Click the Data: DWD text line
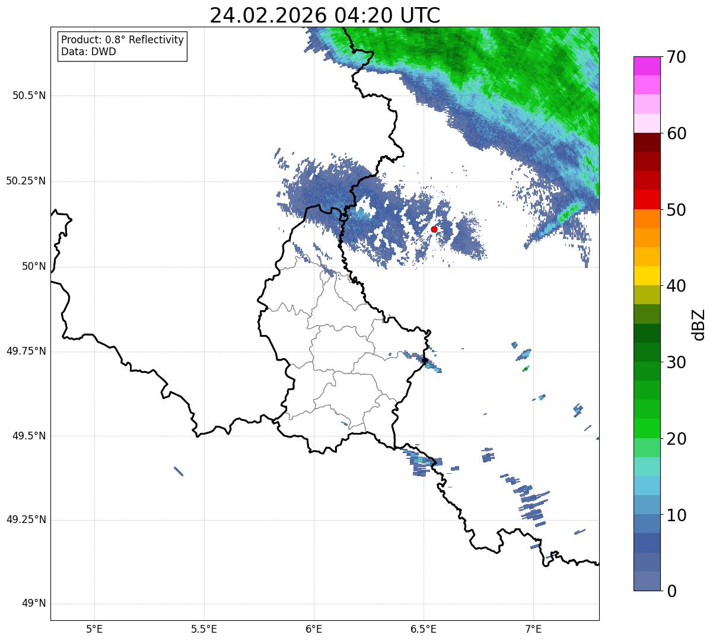 (88, 52)
